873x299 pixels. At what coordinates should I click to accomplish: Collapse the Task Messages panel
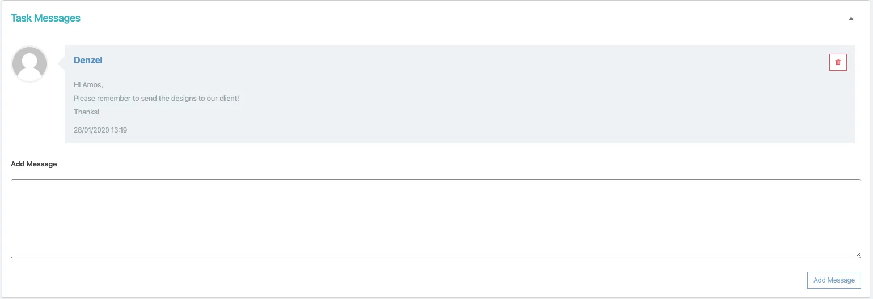tap(851, 18)
